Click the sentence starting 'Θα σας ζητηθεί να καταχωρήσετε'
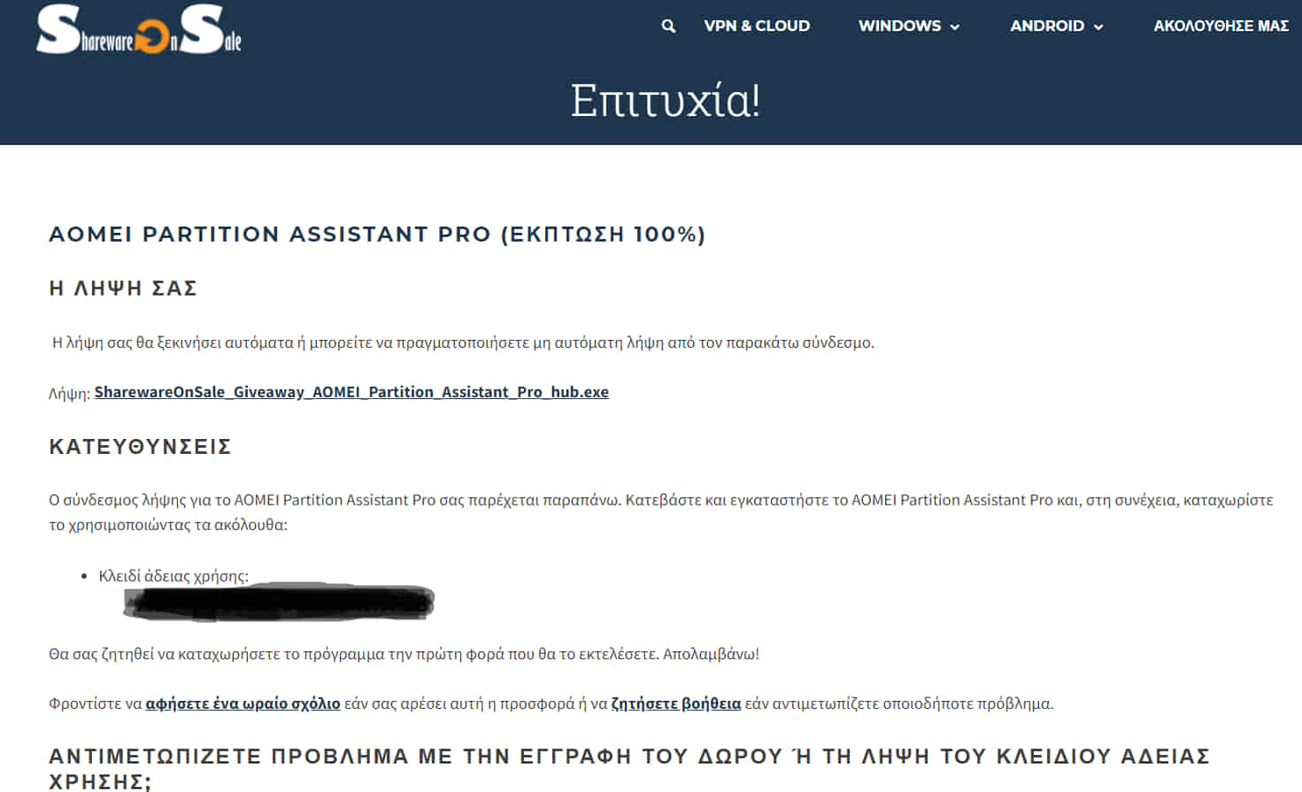1302x792 pixels. pos(404,654)
